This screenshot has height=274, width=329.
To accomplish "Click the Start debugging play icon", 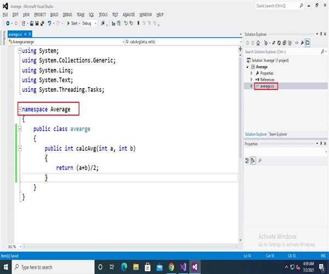I will click(x=69, y=24).
